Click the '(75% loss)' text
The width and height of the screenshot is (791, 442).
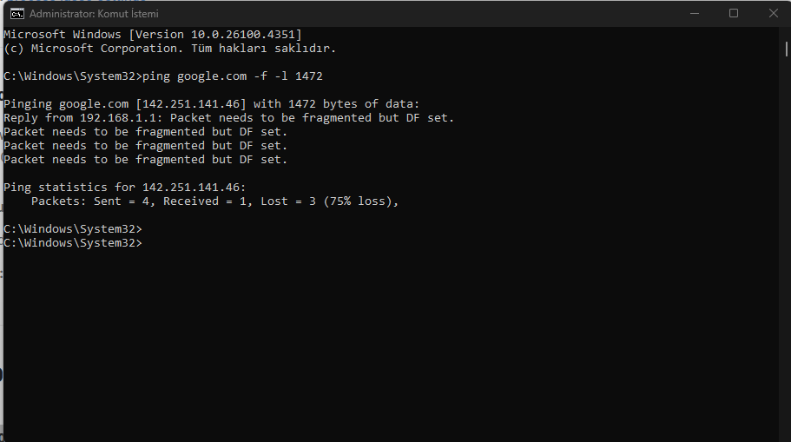point(361,201)
